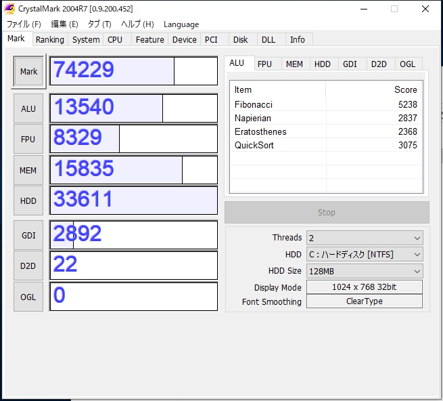The width and height of the screenshot is (443, 401).
Task: Select the FPU results tab
Action: tap(264, 64)
